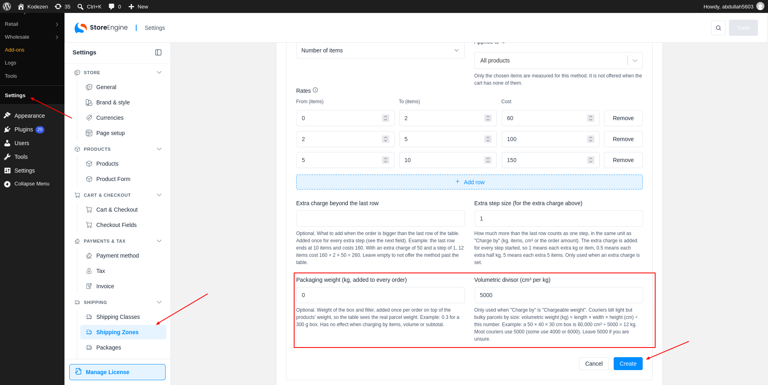Open the Number of items dropdown
Viewport: 768px width, 385px height.
380,50
